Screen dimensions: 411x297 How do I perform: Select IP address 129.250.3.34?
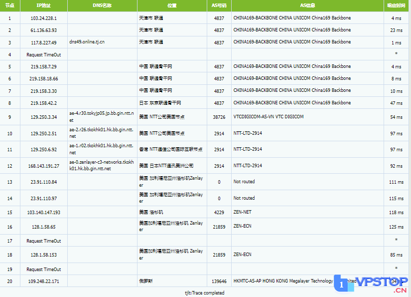44,117
